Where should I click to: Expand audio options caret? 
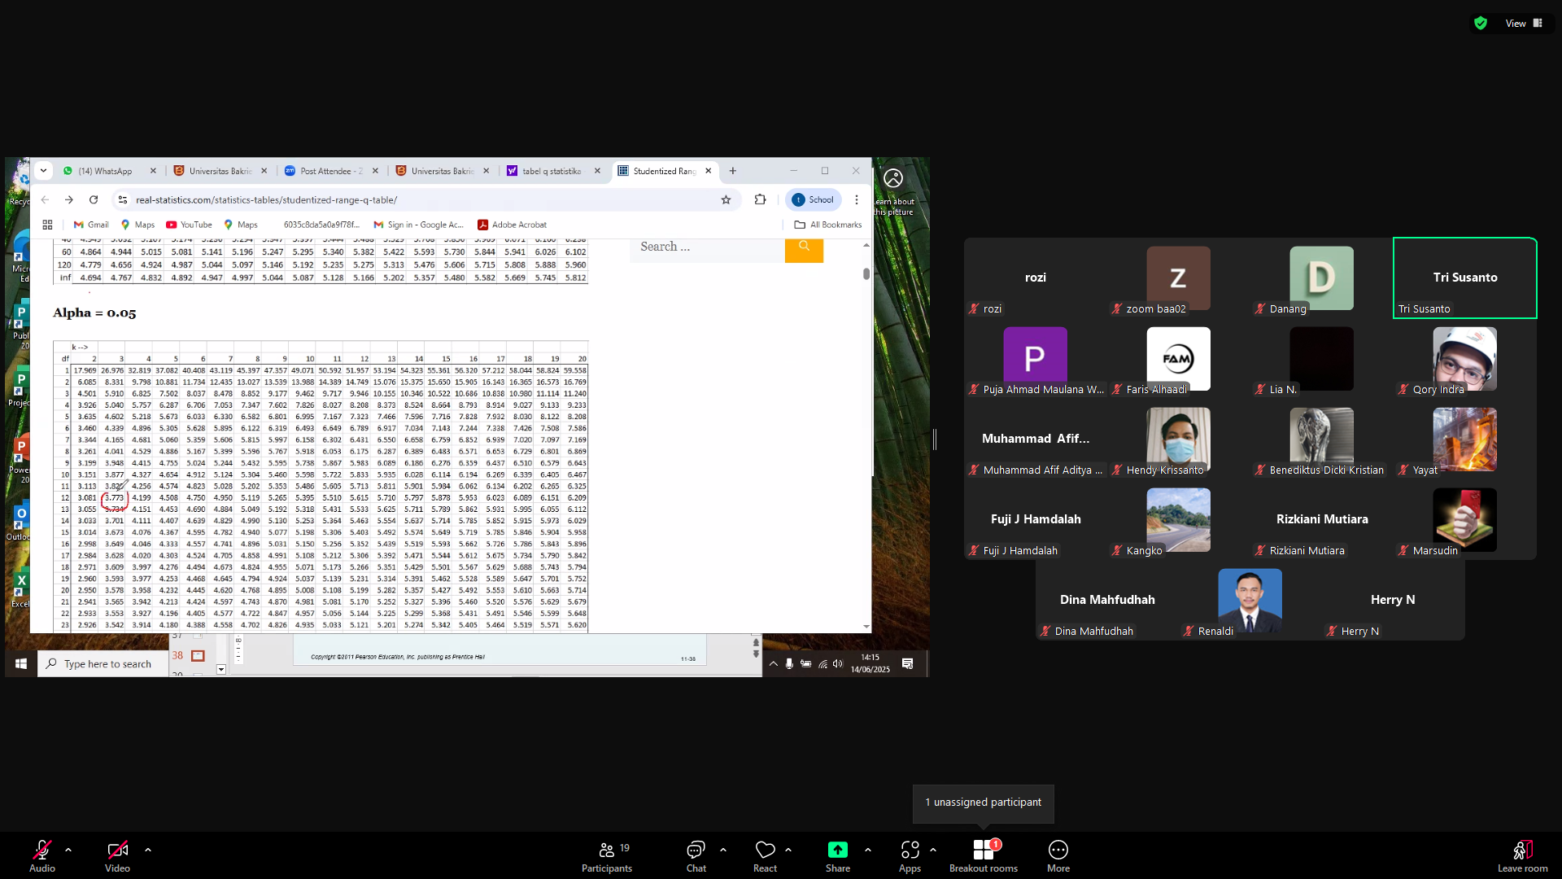coord(68,850)
